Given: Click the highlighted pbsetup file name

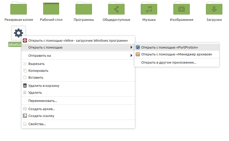Looking at the screenshot, I should pyautogui.click(x=15, y=44).
